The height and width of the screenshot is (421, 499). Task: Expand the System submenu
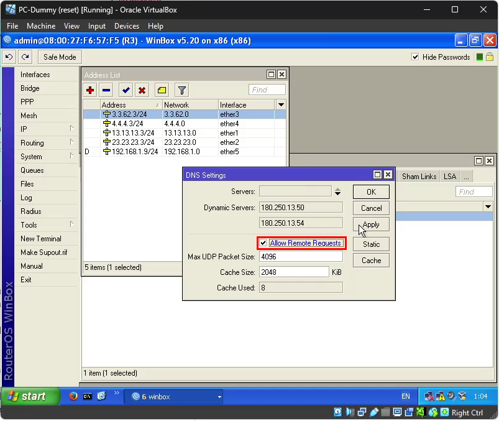point(71,156)
